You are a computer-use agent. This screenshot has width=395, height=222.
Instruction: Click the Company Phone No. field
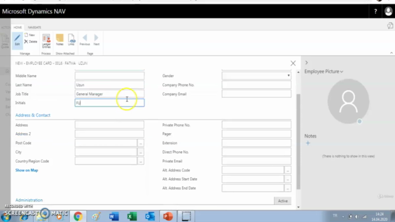point(257,85)
